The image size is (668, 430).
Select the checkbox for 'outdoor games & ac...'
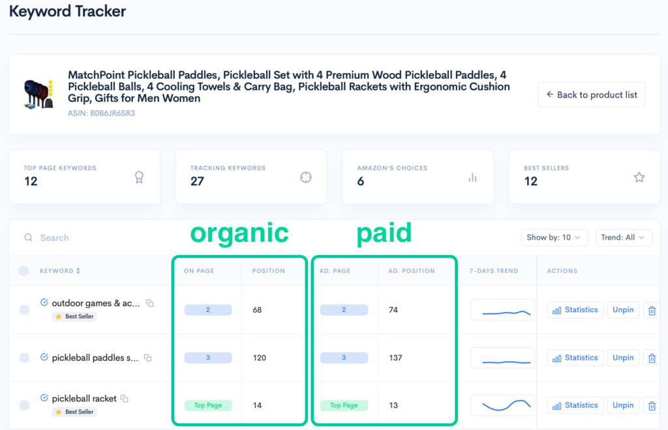coord(24,309)
